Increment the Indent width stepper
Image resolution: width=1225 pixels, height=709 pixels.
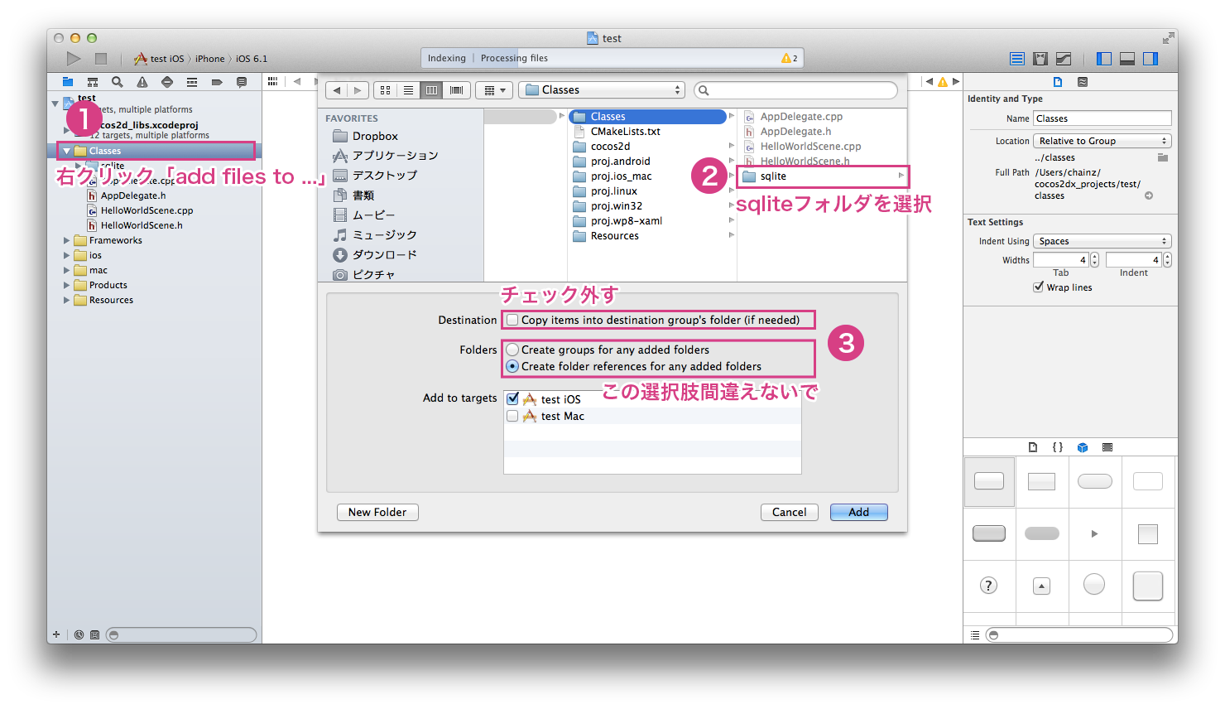[x=1167, y=257]
